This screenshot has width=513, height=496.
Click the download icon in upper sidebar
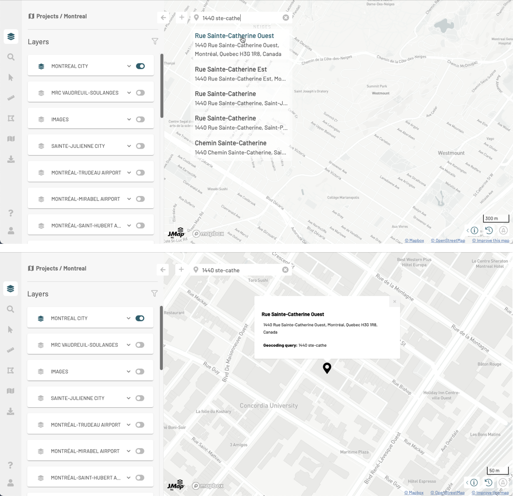(11, 159)
